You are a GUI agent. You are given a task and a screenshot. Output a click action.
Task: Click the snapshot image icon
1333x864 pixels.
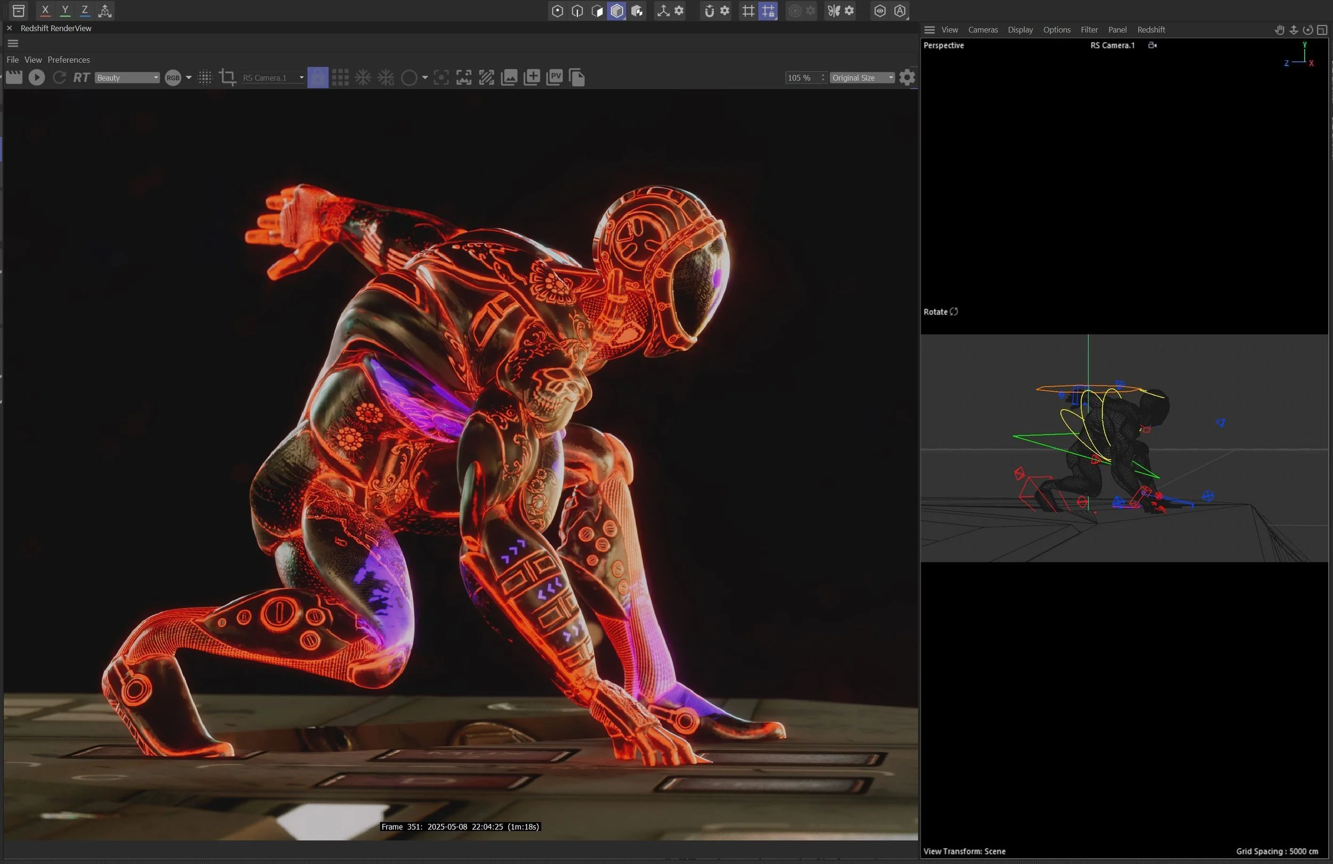[x=509, y=77]
